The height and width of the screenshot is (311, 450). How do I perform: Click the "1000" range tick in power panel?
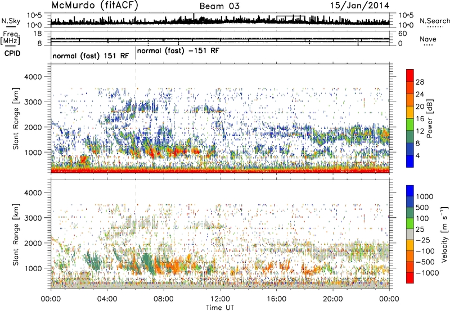tap(33, 152)
